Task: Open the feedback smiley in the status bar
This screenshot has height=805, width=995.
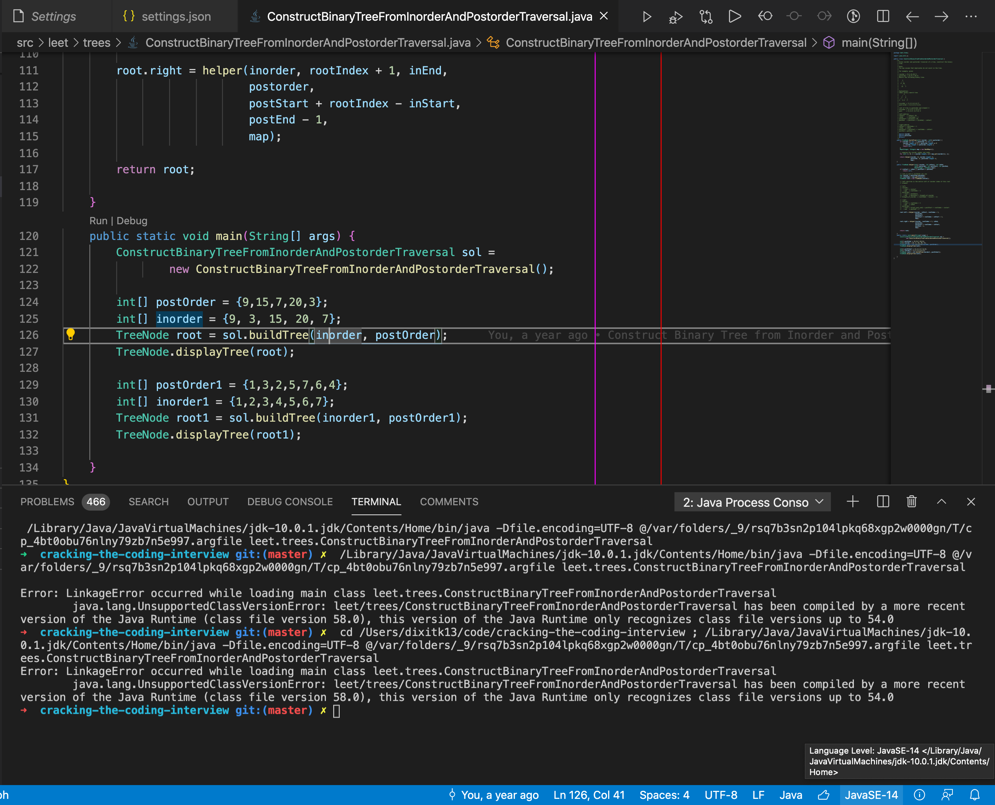Action: (x=947, y=795)
